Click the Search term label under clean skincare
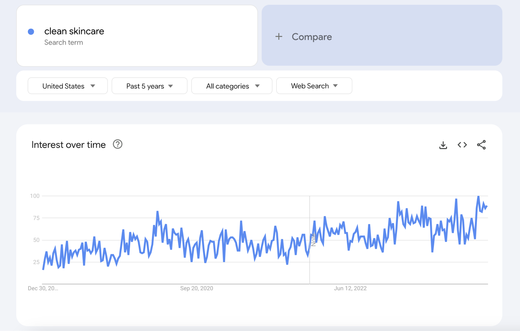This screenshot has height=331, width=520. [x=64, y=42]
